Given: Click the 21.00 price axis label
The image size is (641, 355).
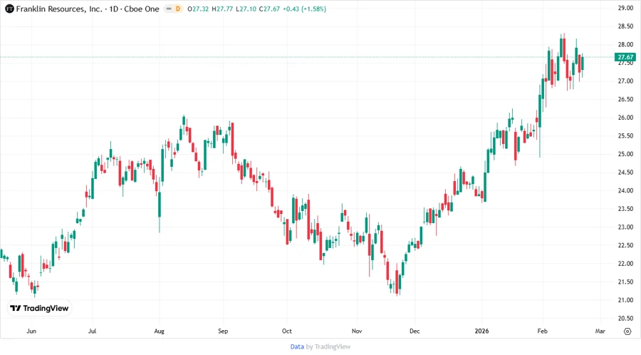Looking at the screenshot, I should (x=625, y=300).
